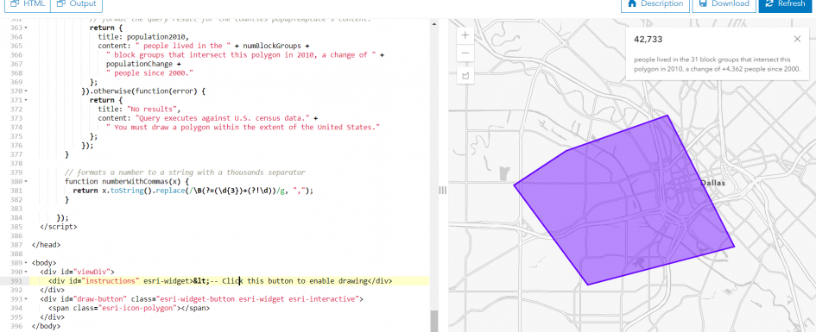
Task: Click the code editor vertical scrollbar thumb
Action: tap(433, 320)
